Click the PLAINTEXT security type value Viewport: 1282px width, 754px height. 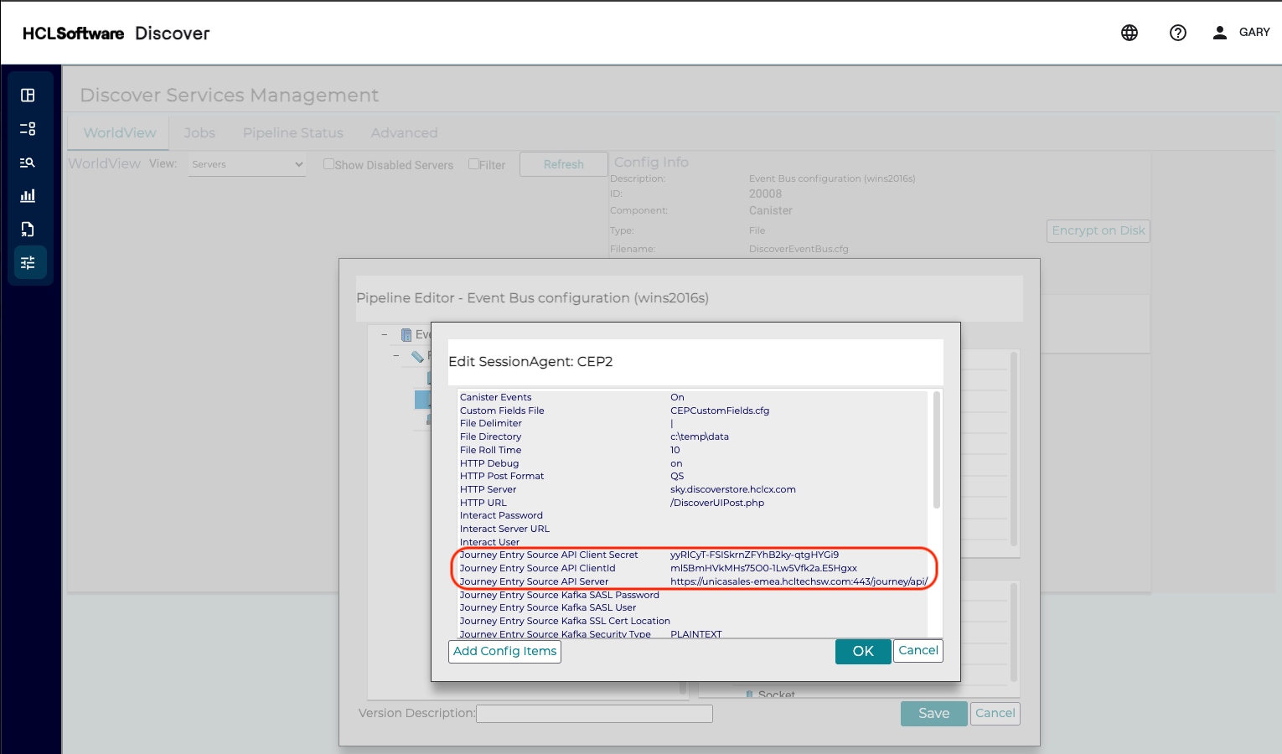click(696, 634)
